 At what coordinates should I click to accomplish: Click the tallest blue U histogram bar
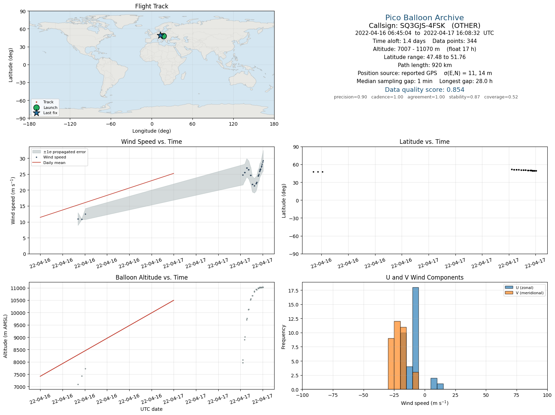click(x=416, y=338)
